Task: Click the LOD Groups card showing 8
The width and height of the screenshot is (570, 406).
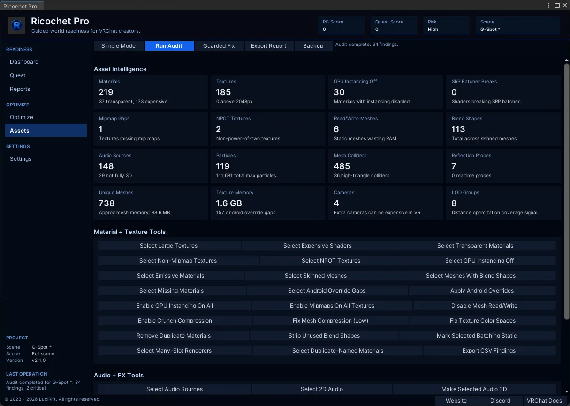Action: tap(503, 203)
